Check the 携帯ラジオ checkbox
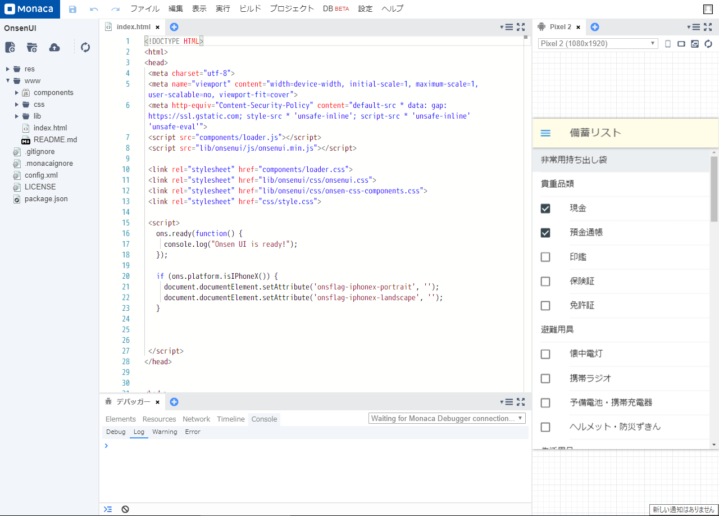 (545, 378)
